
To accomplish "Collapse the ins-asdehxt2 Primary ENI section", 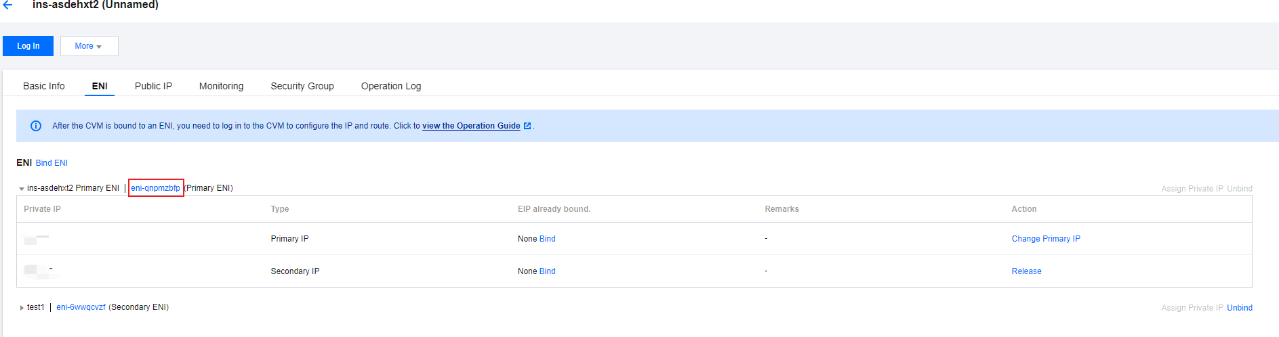I will [22, 189].
